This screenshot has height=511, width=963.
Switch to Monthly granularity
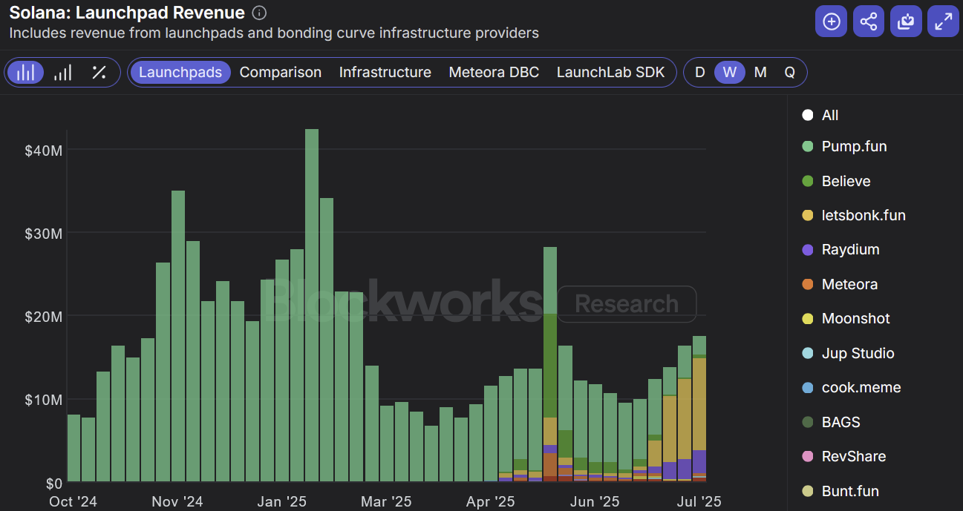click(760, 72)
